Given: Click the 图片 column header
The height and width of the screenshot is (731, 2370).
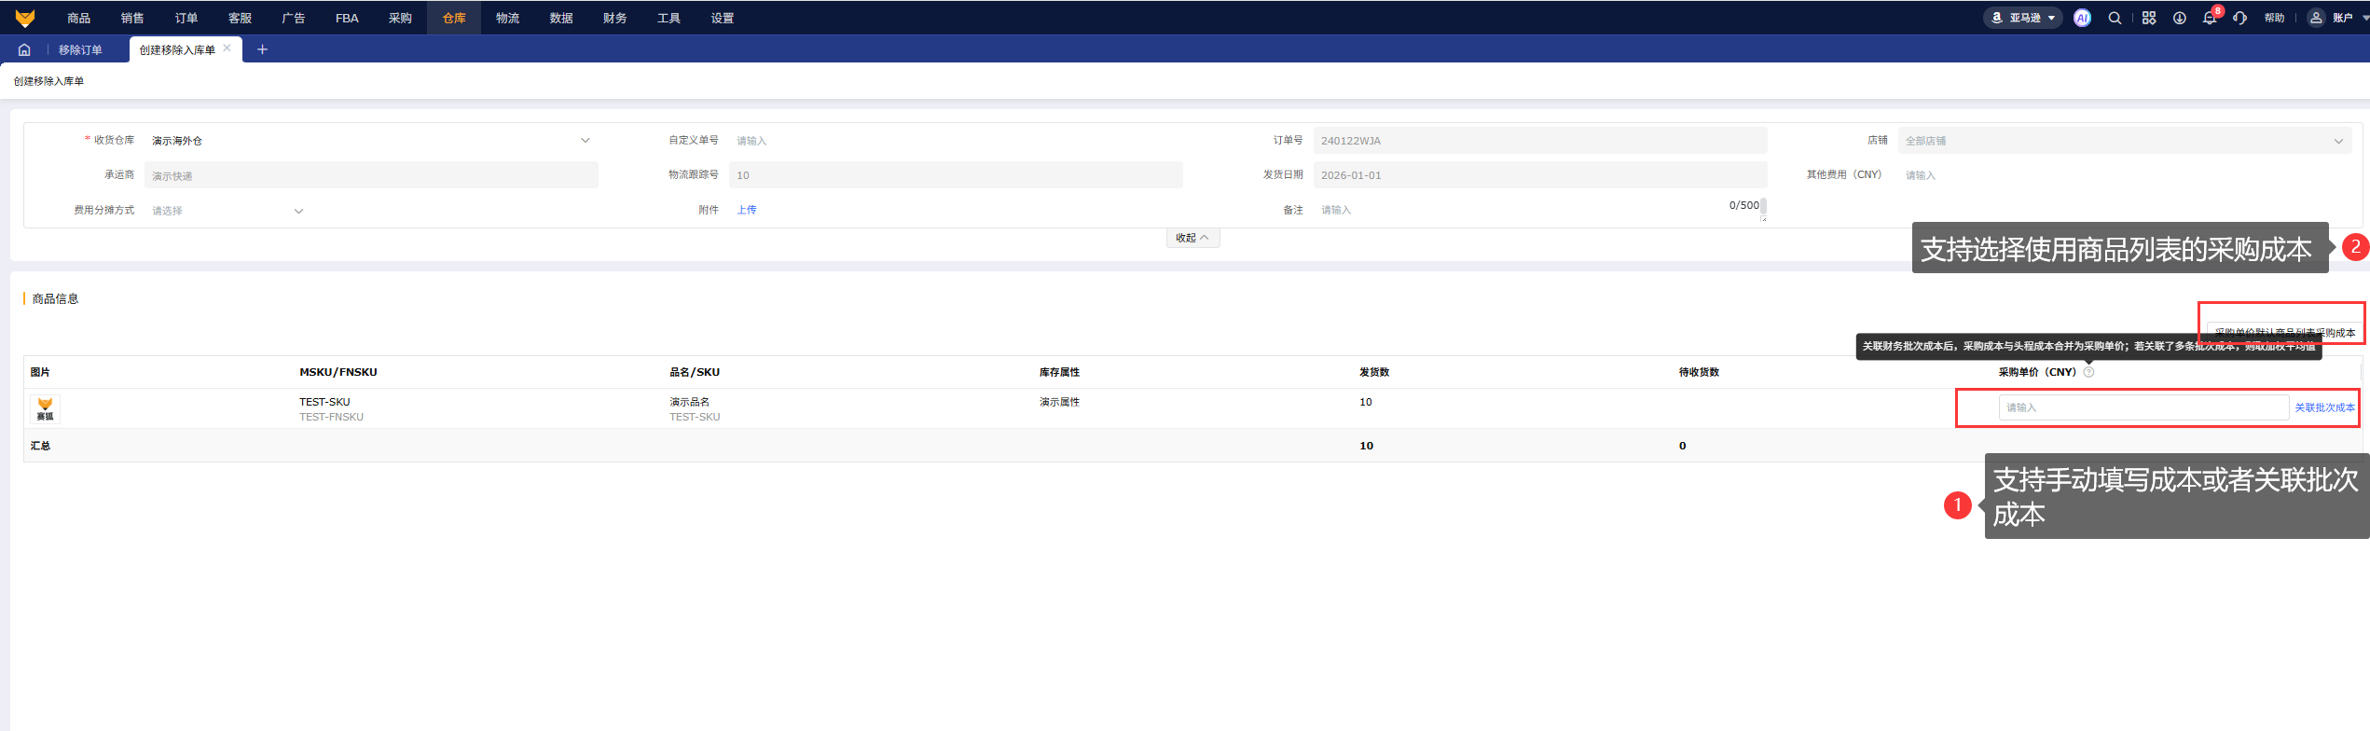Looking at the screenshot, I should pos(40,372).
